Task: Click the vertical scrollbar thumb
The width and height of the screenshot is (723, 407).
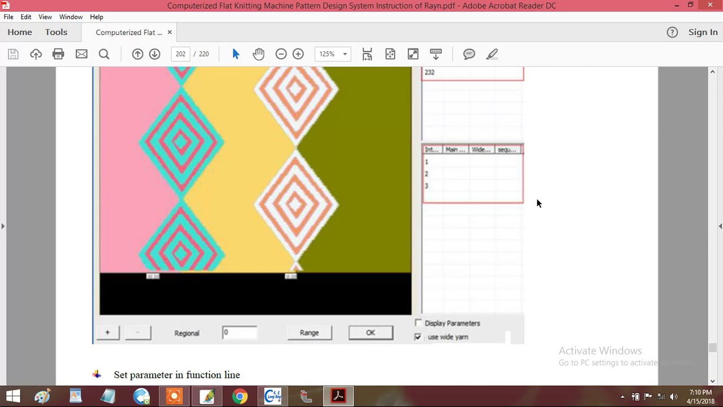Action: coord(713,348)
